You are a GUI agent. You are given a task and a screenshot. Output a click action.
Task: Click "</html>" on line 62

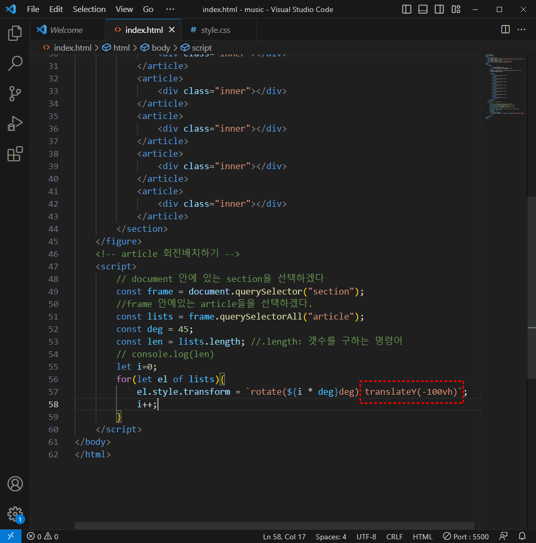(x=93, y=454)
